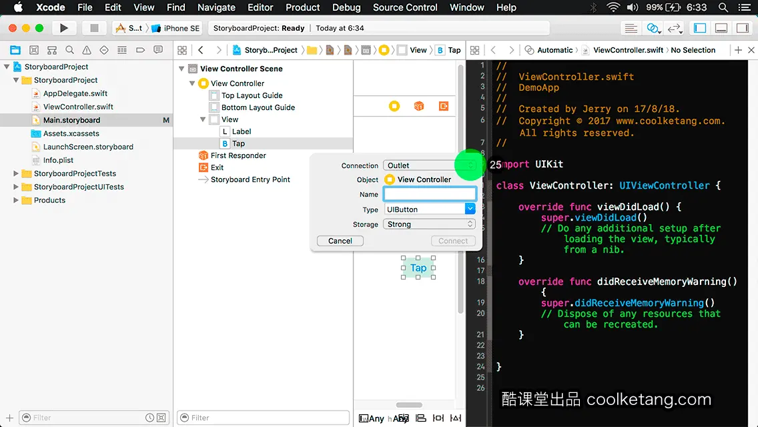This screenshot has width=758, height=427.
Task: Add an assistant editor with plus icon
Action: click(x=738, y=50)
